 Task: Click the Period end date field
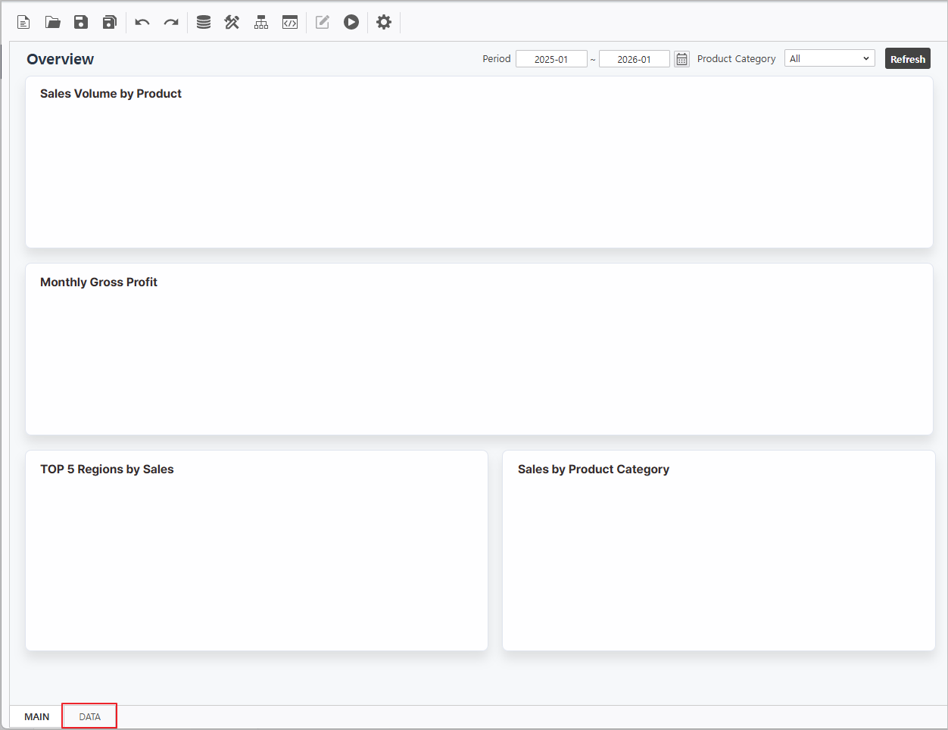click(634, 59)
